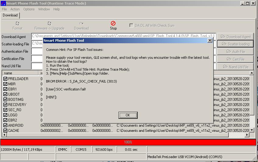Open the Options menu
258x162 pixels.
coord(29,9)
